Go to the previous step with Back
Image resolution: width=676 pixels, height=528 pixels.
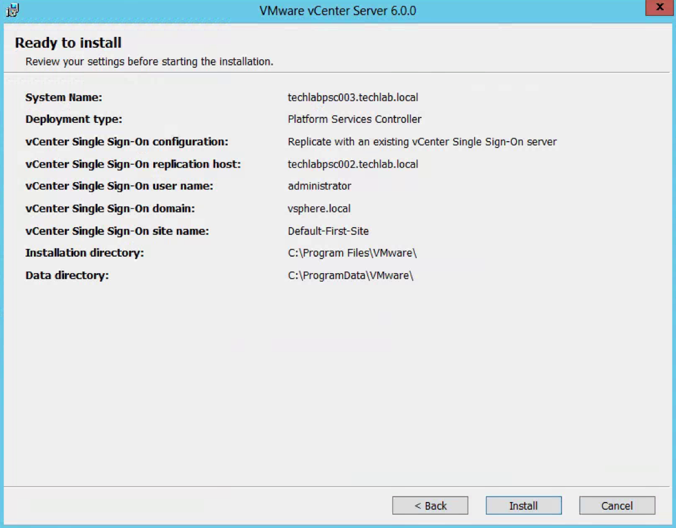pos(430,505)
